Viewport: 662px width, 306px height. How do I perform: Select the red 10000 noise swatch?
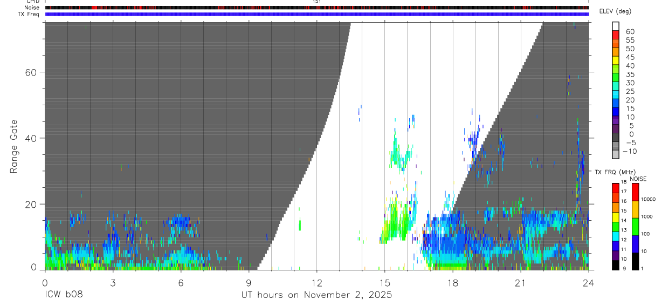coord(635,192)
